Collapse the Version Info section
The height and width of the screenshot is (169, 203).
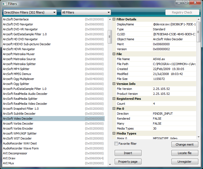coord(114,84)
